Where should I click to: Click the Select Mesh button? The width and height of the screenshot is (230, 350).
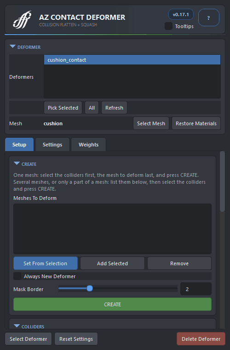(x=151, y=123)
